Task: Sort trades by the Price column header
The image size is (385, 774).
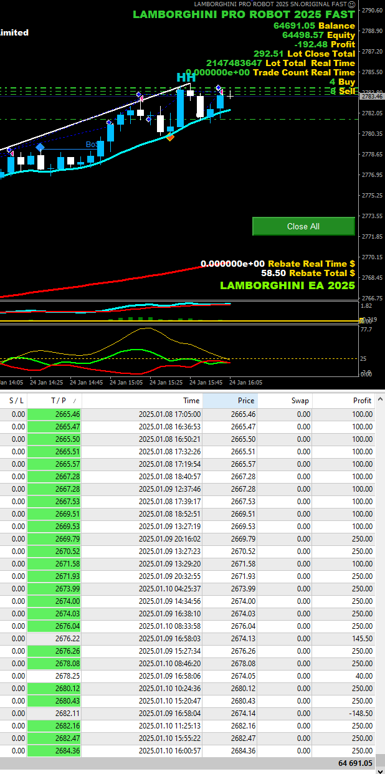Action: (x=245, y=401)
